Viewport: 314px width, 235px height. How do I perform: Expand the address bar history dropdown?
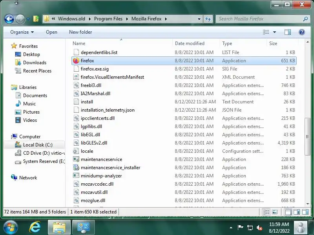pos(199,19)
